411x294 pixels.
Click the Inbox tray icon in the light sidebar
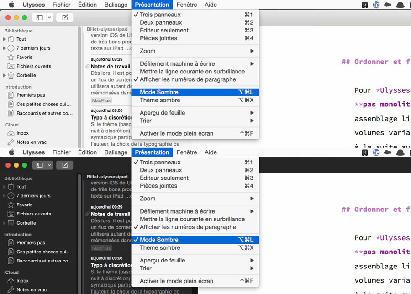(x=11, y=133)
